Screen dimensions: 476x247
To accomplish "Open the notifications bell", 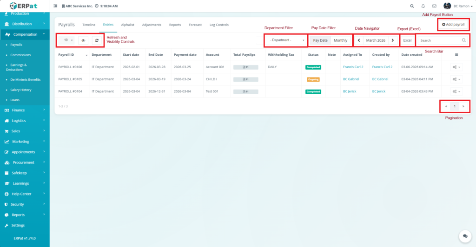I will (423, 6).
